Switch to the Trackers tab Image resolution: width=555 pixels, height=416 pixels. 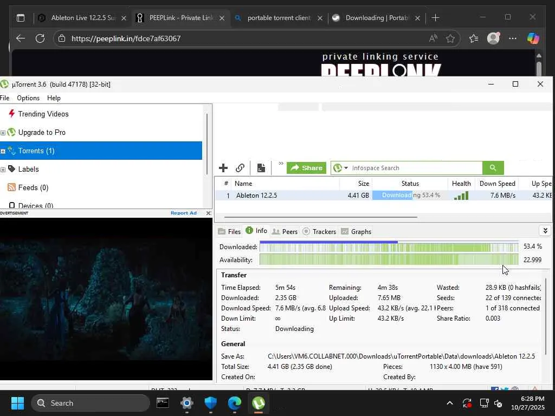(x=319, y=232)
